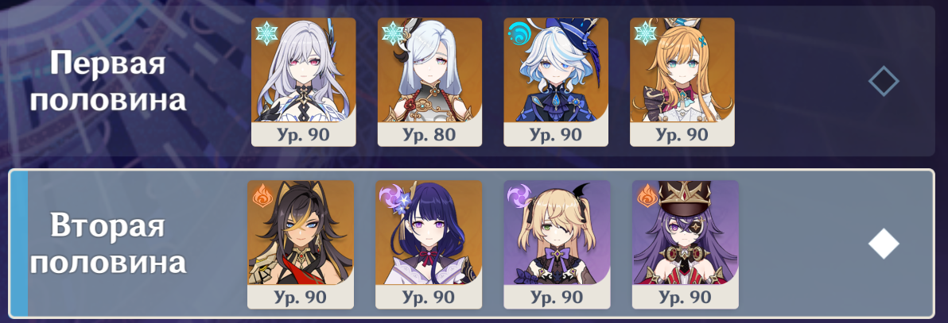Click the Ур. 80 level label
Screen dimensions: 948x323
point(430,135)
